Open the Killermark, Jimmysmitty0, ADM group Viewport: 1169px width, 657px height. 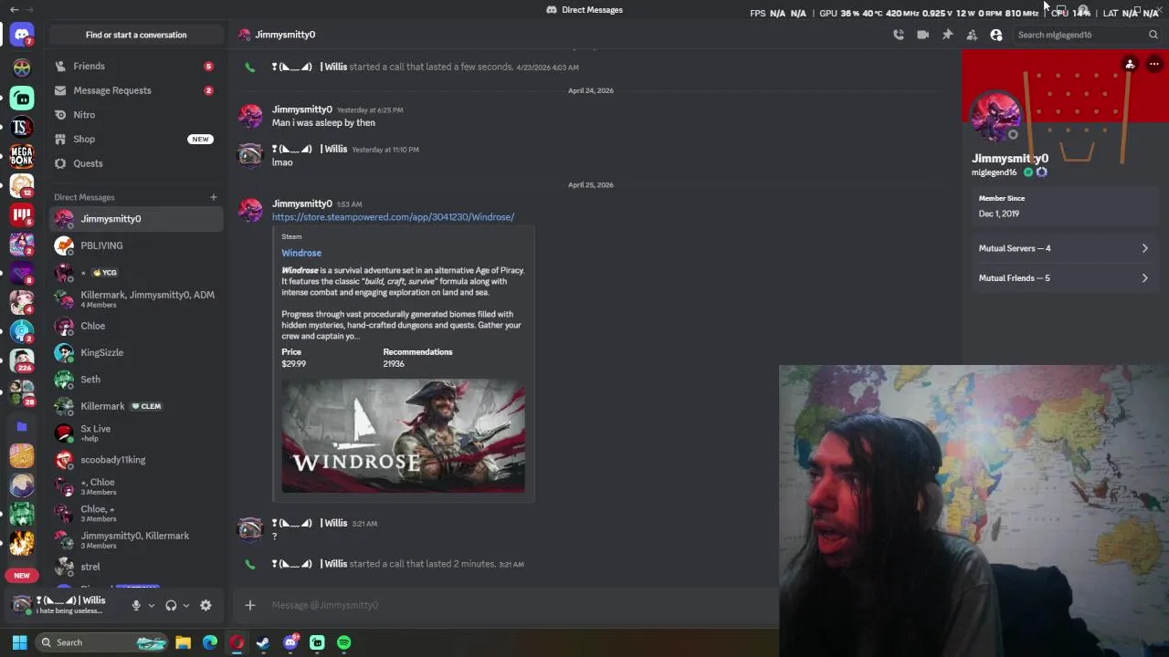pyautogui.click(x=136, y=298)
